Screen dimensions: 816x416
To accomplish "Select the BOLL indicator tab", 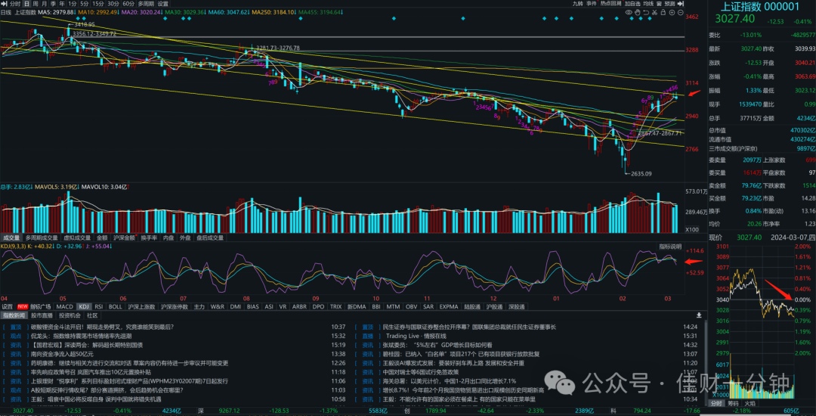I will click(115, 306).
